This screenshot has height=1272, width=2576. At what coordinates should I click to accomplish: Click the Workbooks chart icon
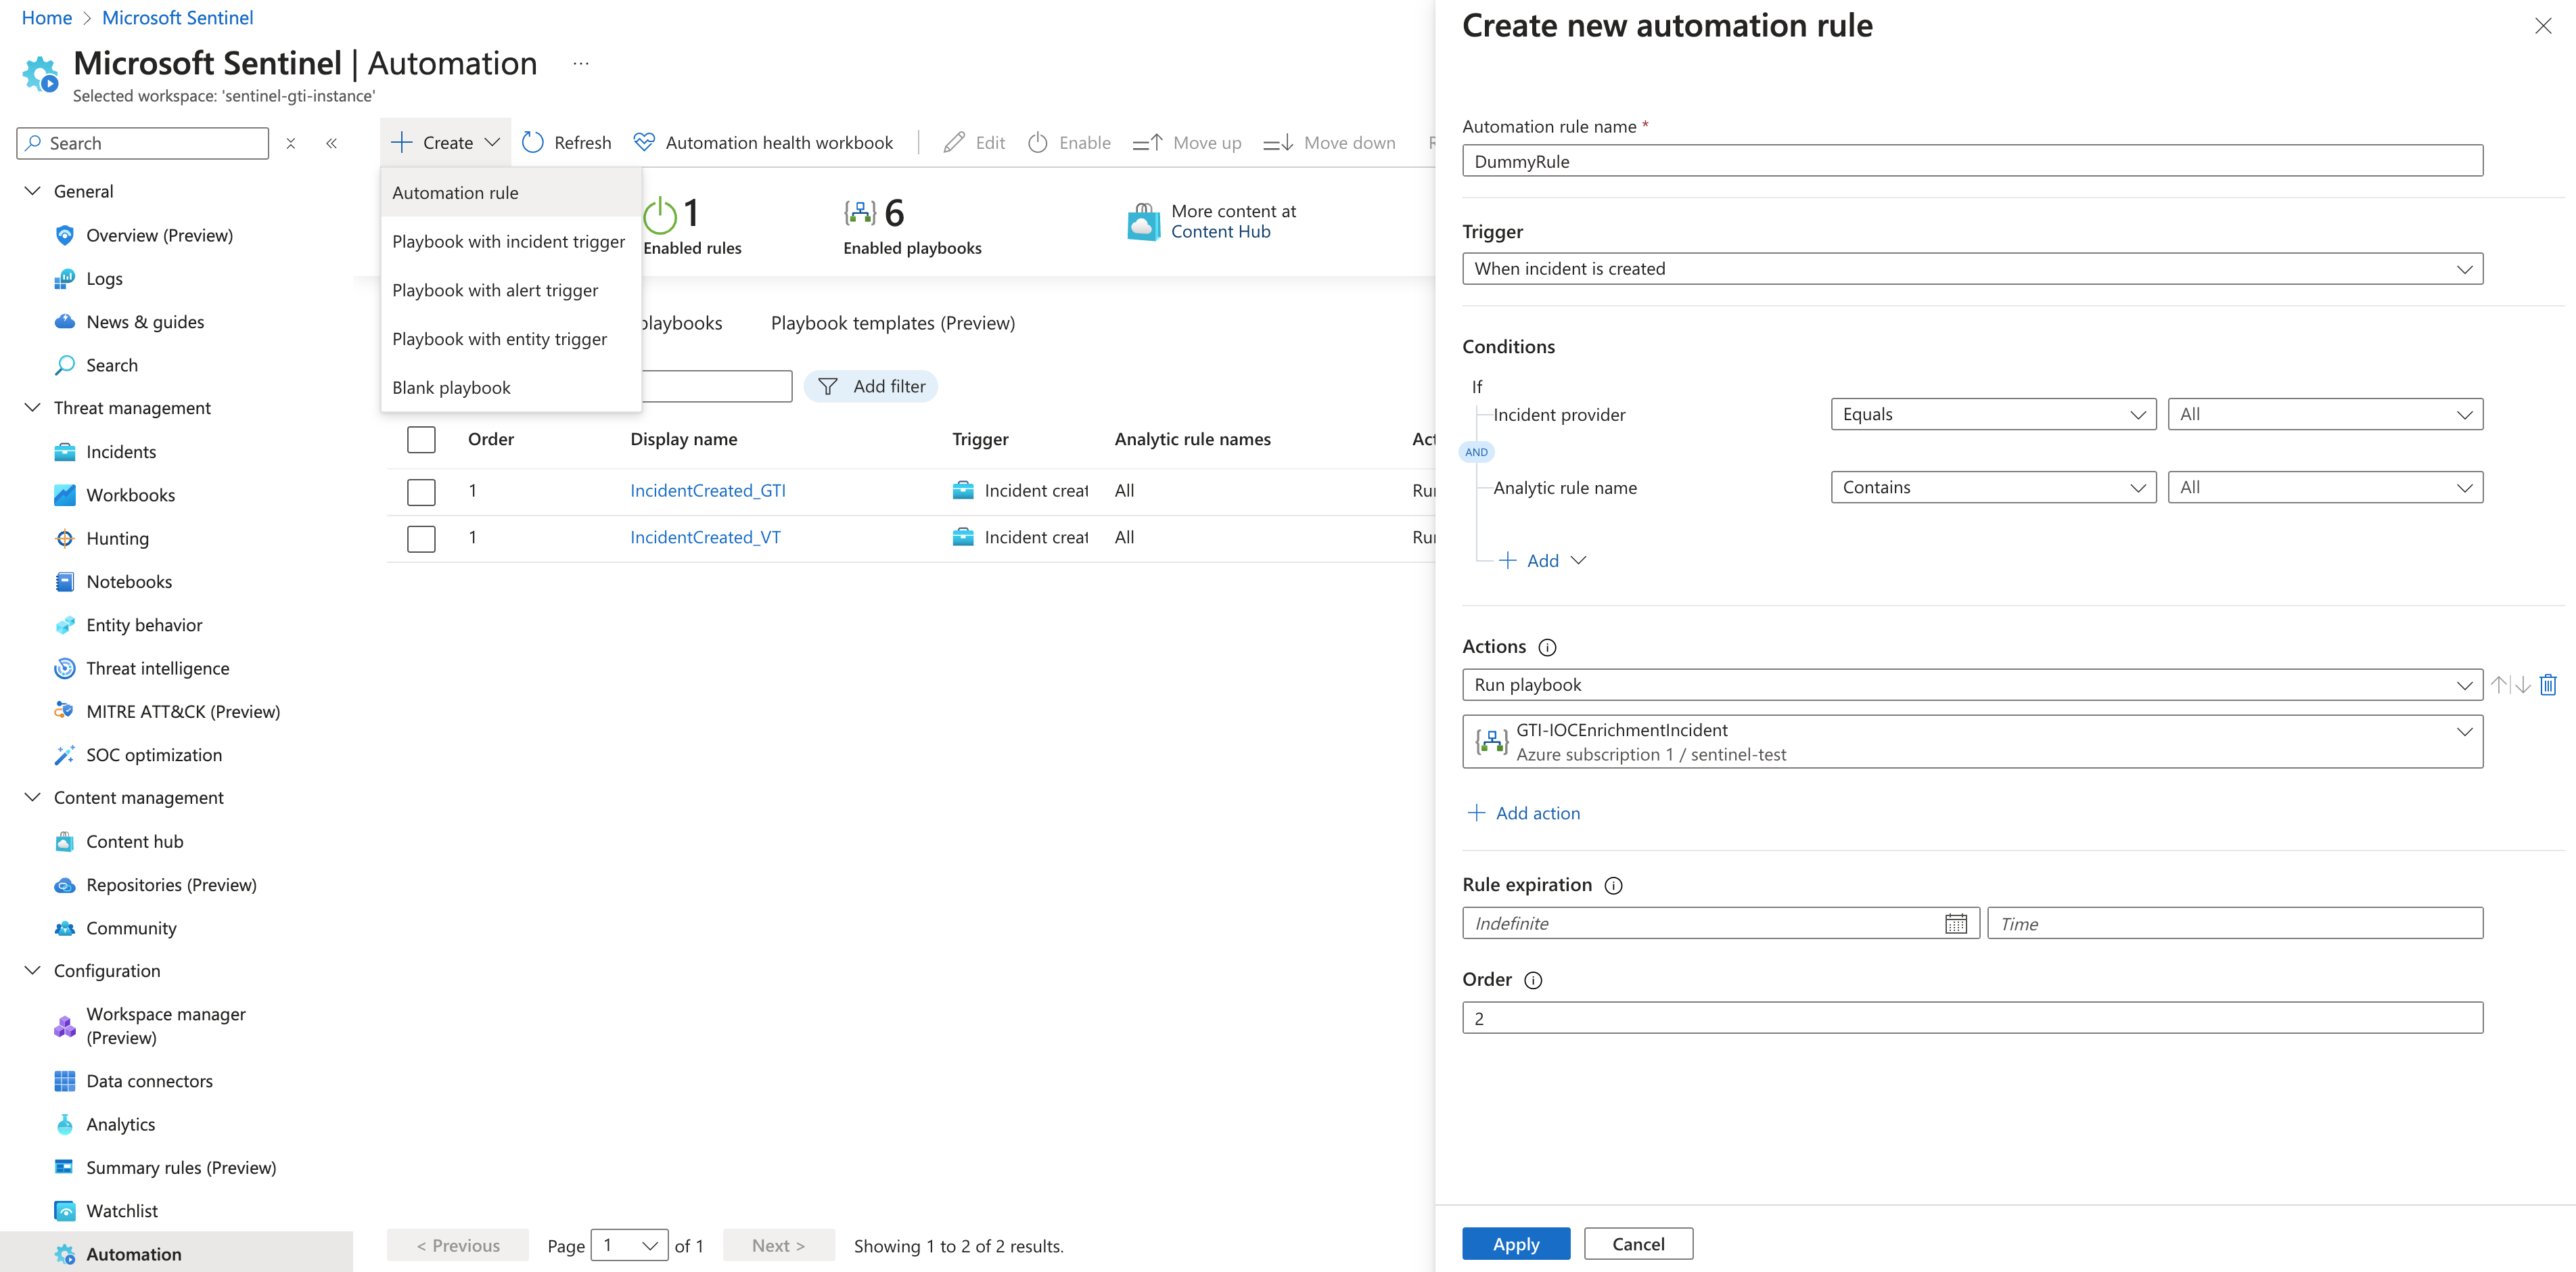65,495
